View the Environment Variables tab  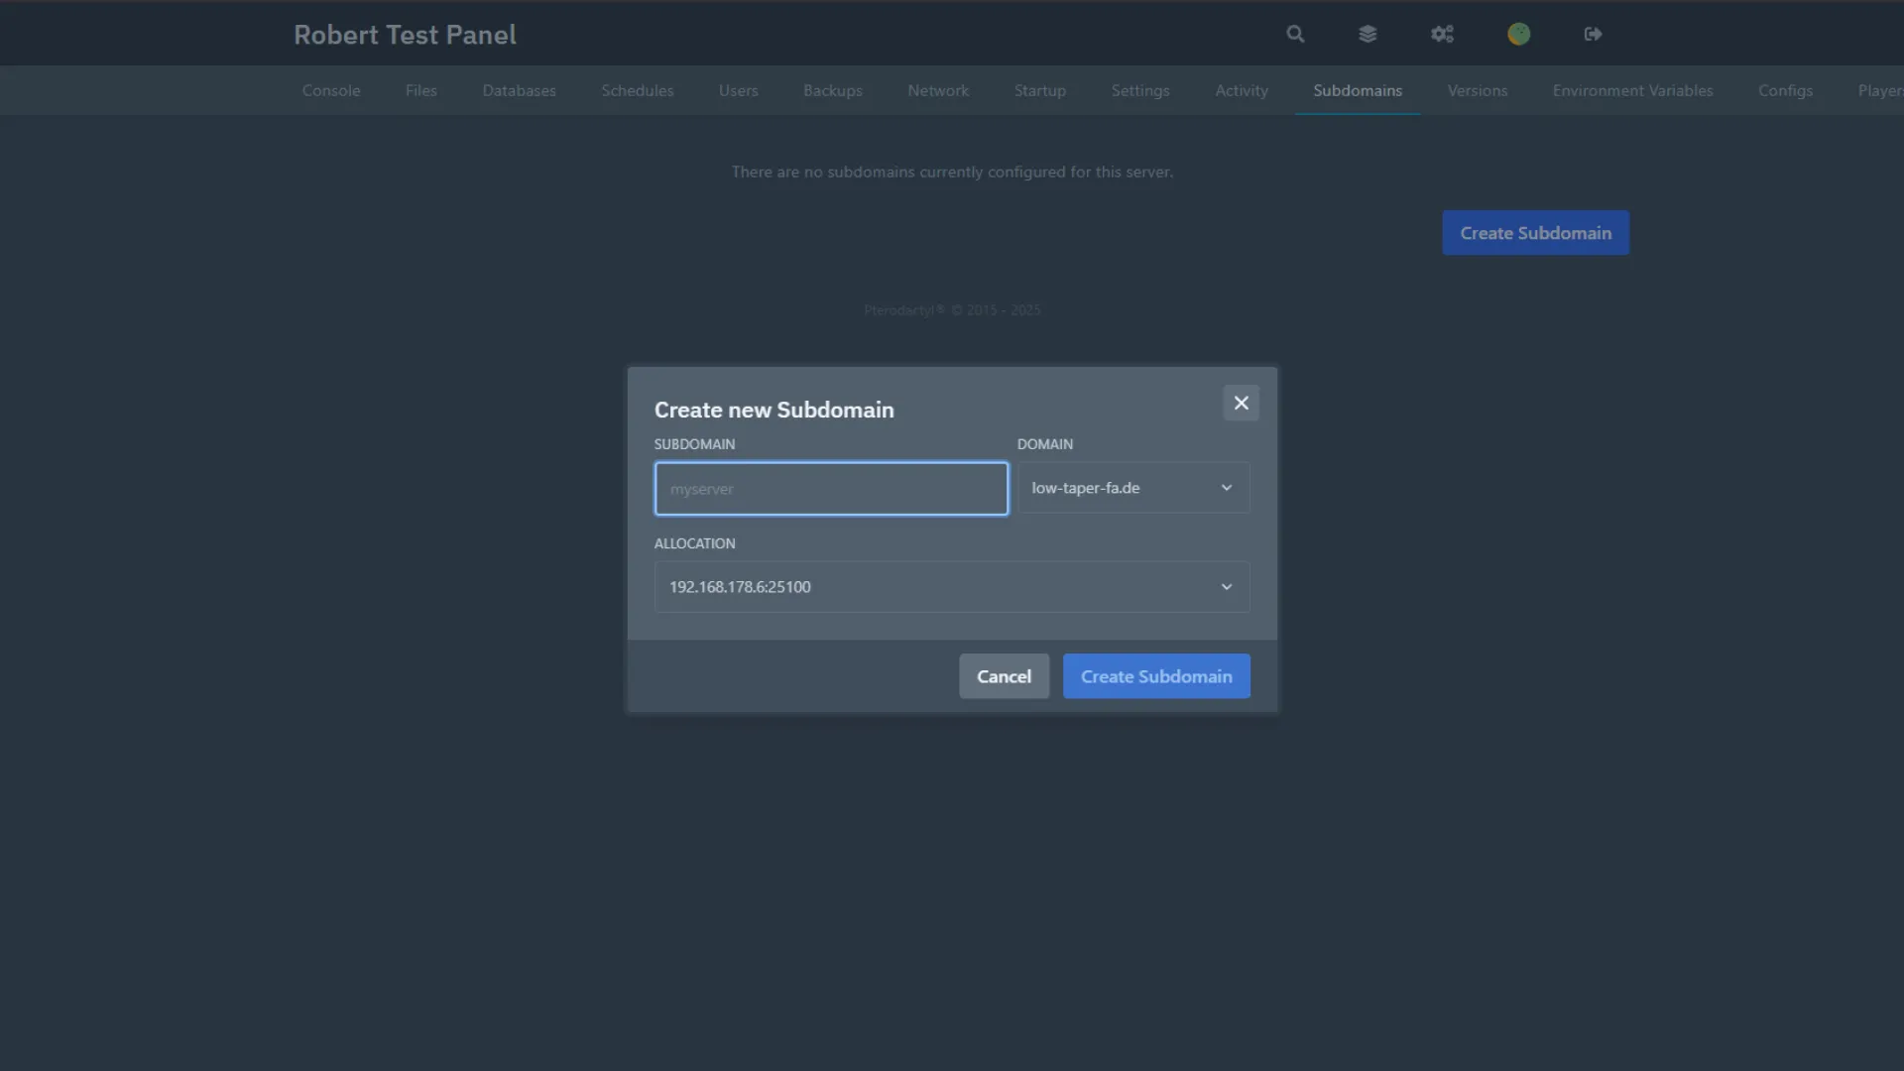(x=1633, y=90)
